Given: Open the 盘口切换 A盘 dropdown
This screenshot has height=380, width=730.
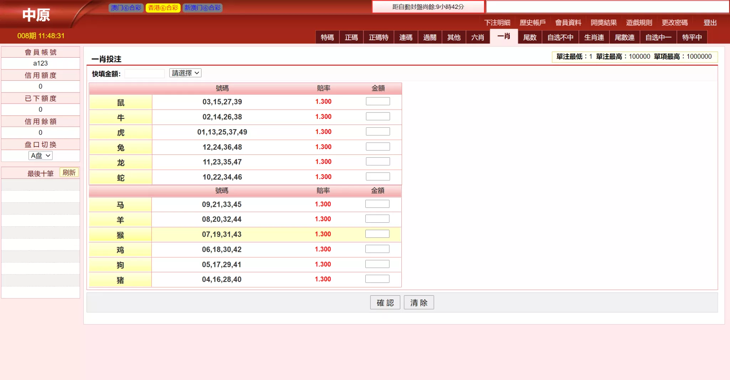Looking at the screenshot, I should point(40,155).
